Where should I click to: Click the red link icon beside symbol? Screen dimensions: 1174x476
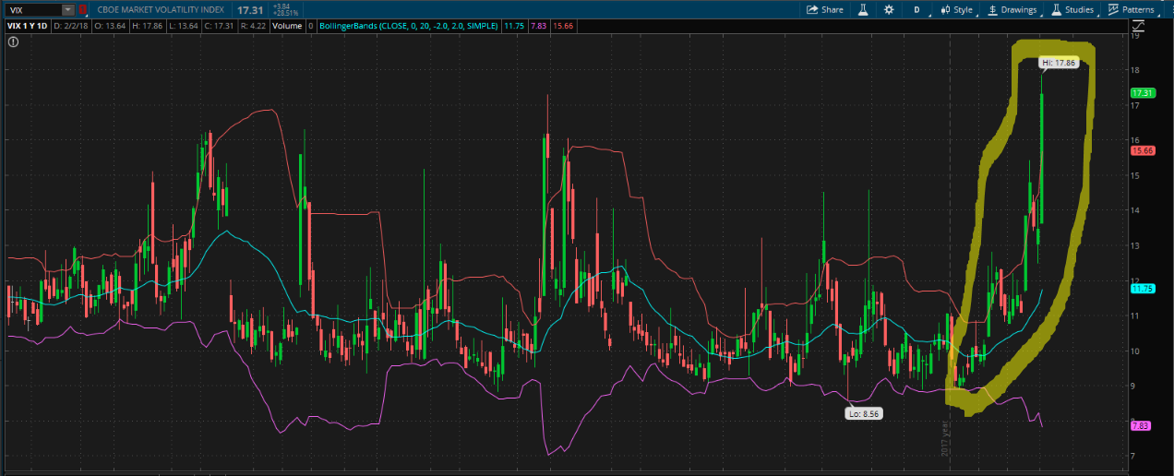82,9
